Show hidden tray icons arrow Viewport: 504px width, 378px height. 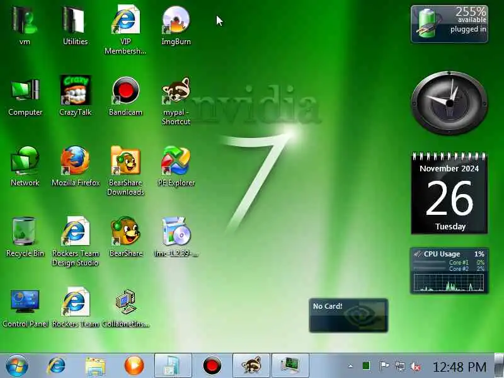[x=350, y=366]
